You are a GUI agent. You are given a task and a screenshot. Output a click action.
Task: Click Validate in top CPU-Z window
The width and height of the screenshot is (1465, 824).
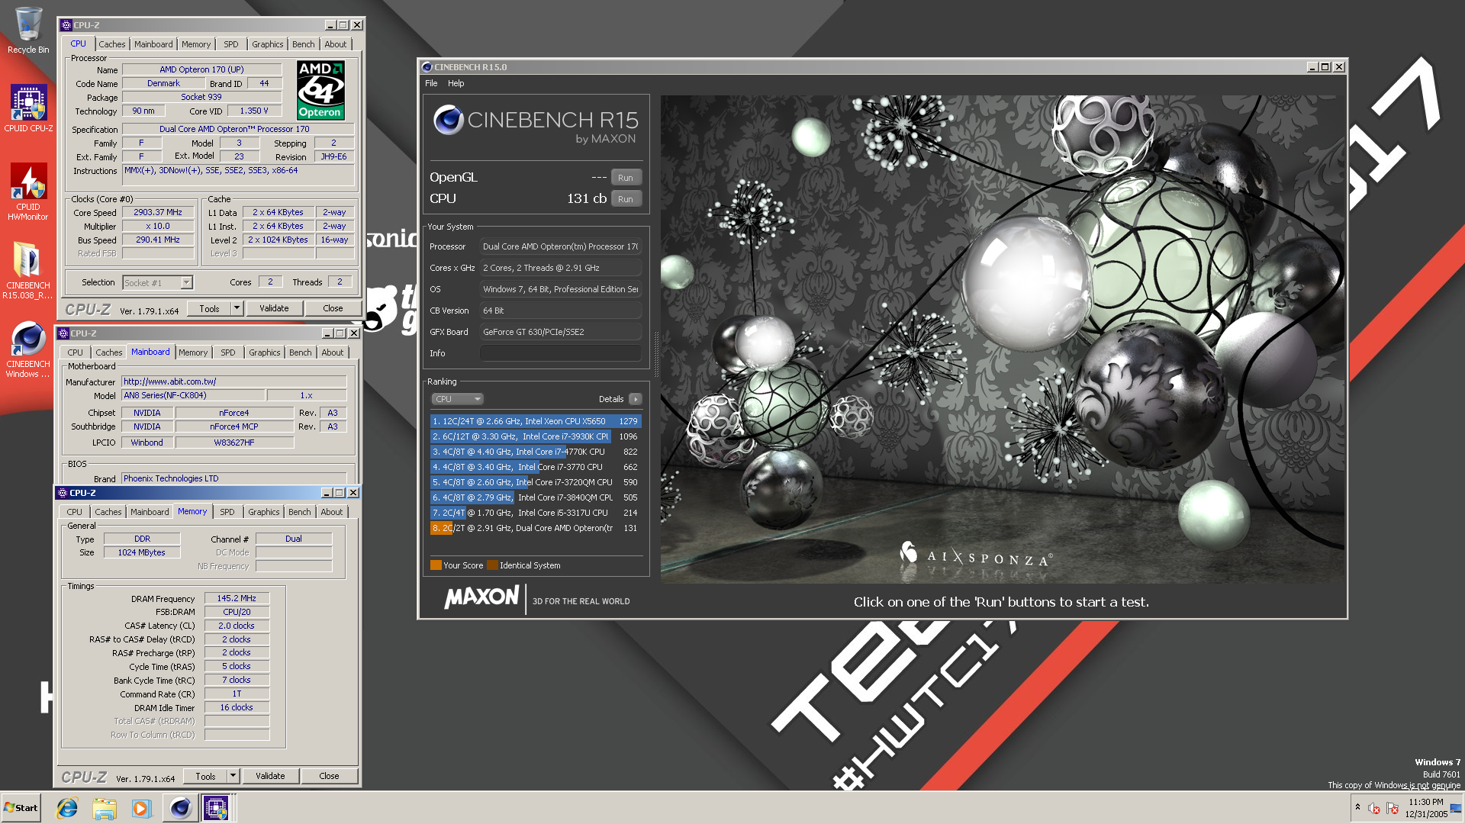coord(274,308)
